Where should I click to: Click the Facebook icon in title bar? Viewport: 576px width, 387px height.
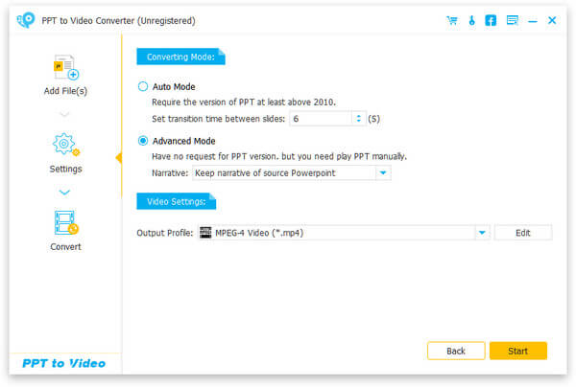(x=491, y=20)
